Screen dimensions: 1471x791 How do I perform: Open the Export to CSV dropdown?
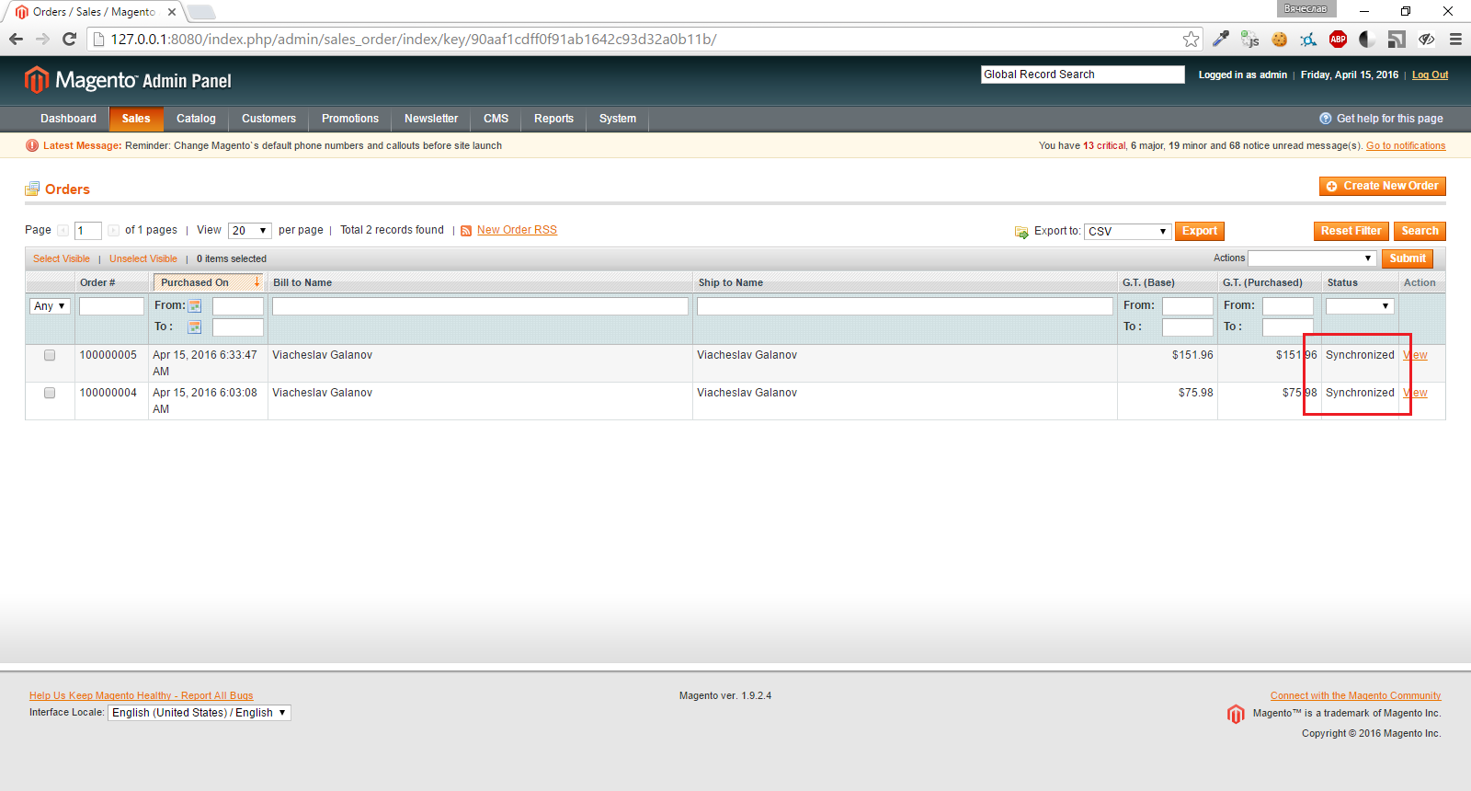[x=1127, y=232]
